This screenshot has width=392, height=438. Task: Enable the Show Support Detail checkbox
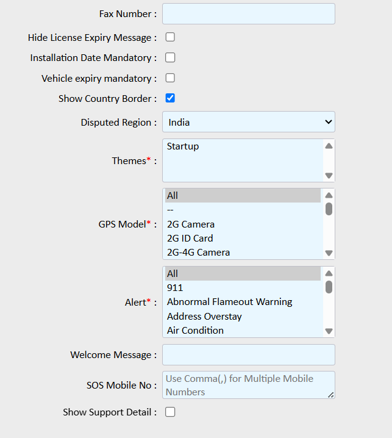(170, 412)
